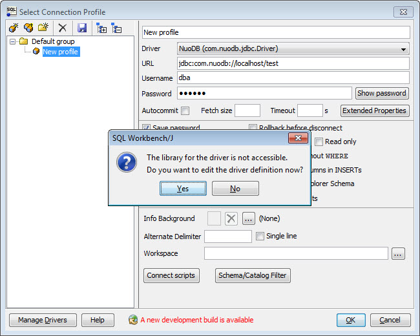
Task: Save profiles with the floppy disk icon
Action: [82, 28]
